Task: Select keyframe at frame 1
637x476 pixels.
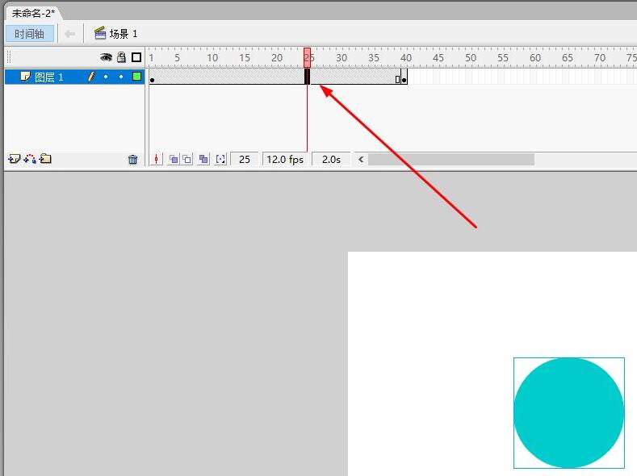Action: click(x=153, y=77)
